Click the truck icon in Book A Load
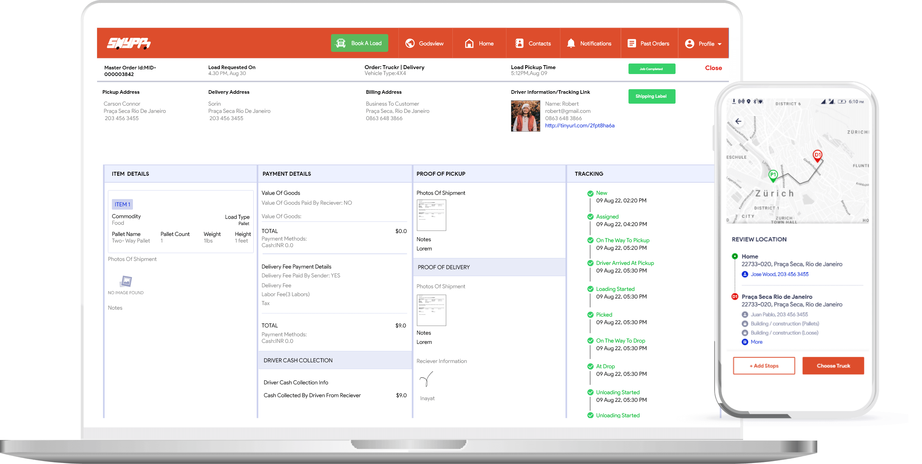The width and height of the screenshot is (922, 464). [341, 43]
